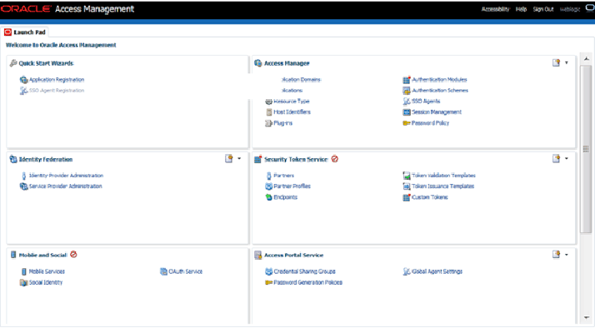This screenshot has height=328, width=595.
Task: Click the SSO Agents icon
Action: 407,102
